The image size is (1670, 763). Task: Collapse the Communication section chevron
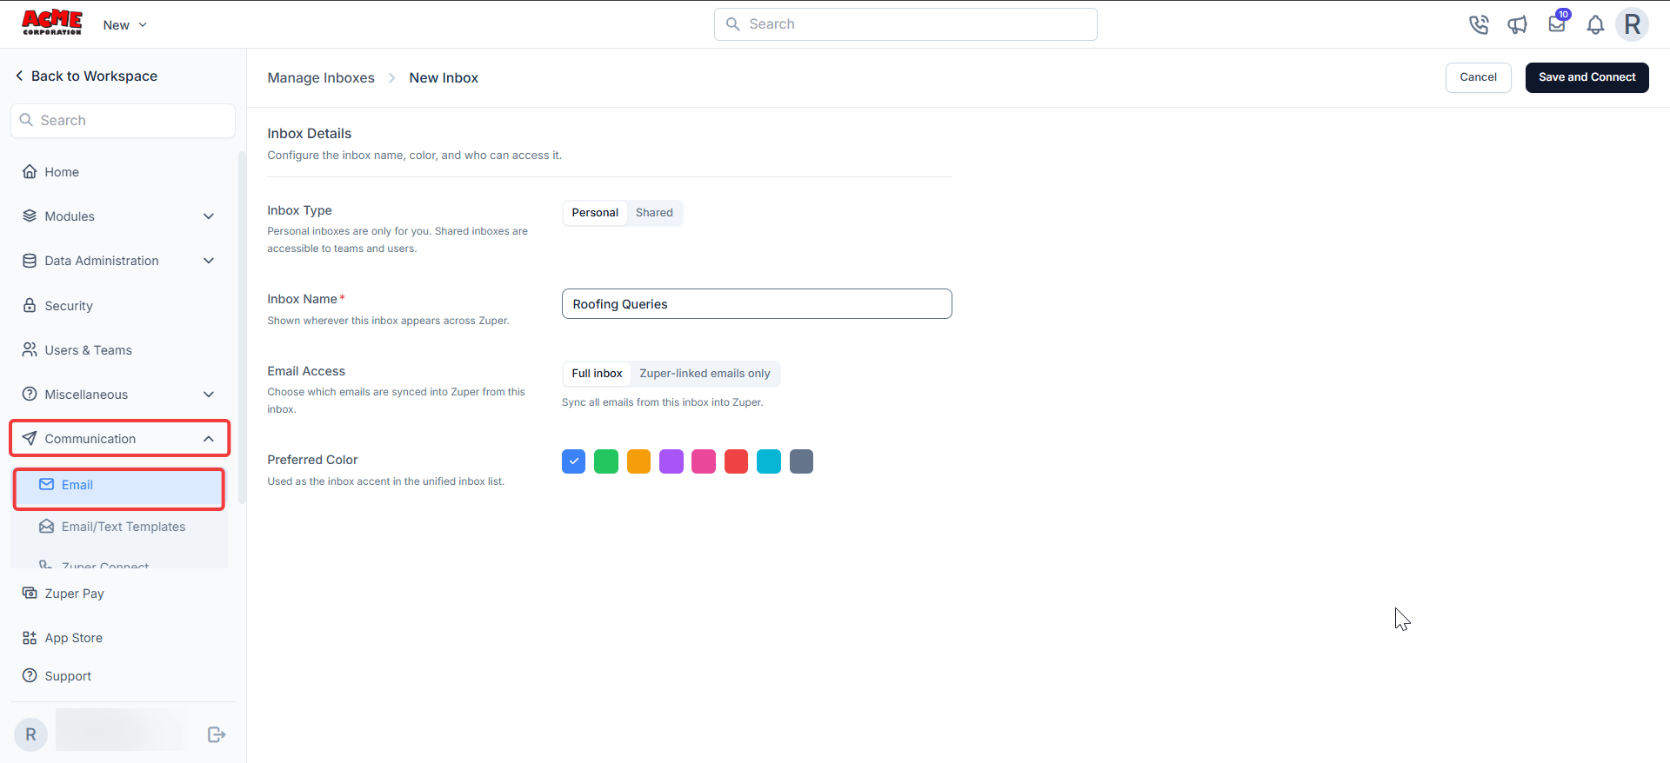209,438
